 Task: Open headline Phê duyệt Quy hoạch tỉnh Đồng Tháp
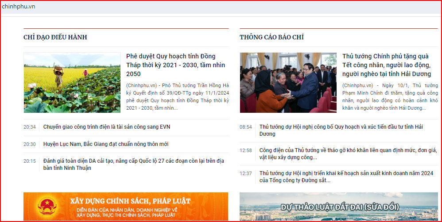[x=176, y=65]
